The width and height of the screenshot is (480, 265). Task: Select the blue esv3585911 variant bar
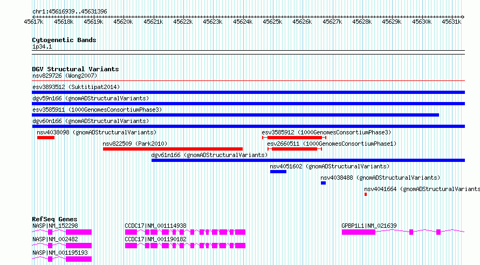pos(235,115)
